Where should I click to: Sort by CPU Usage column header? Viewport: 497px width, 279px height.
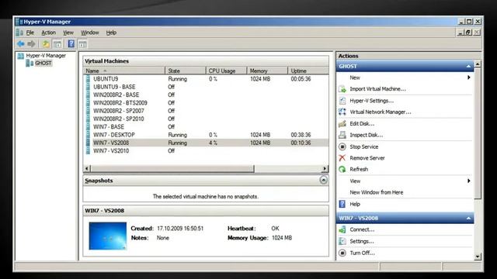[226, 71]
